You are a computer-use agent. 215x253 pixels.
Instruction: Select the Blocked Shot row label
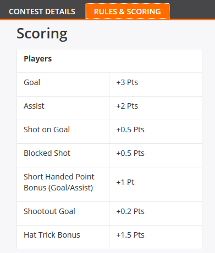47,153
